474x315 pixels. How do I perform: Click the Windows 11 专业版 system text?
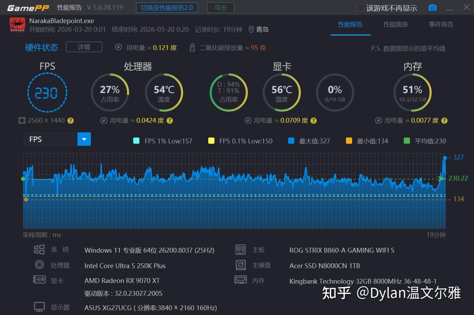click(x=149, y=250)
